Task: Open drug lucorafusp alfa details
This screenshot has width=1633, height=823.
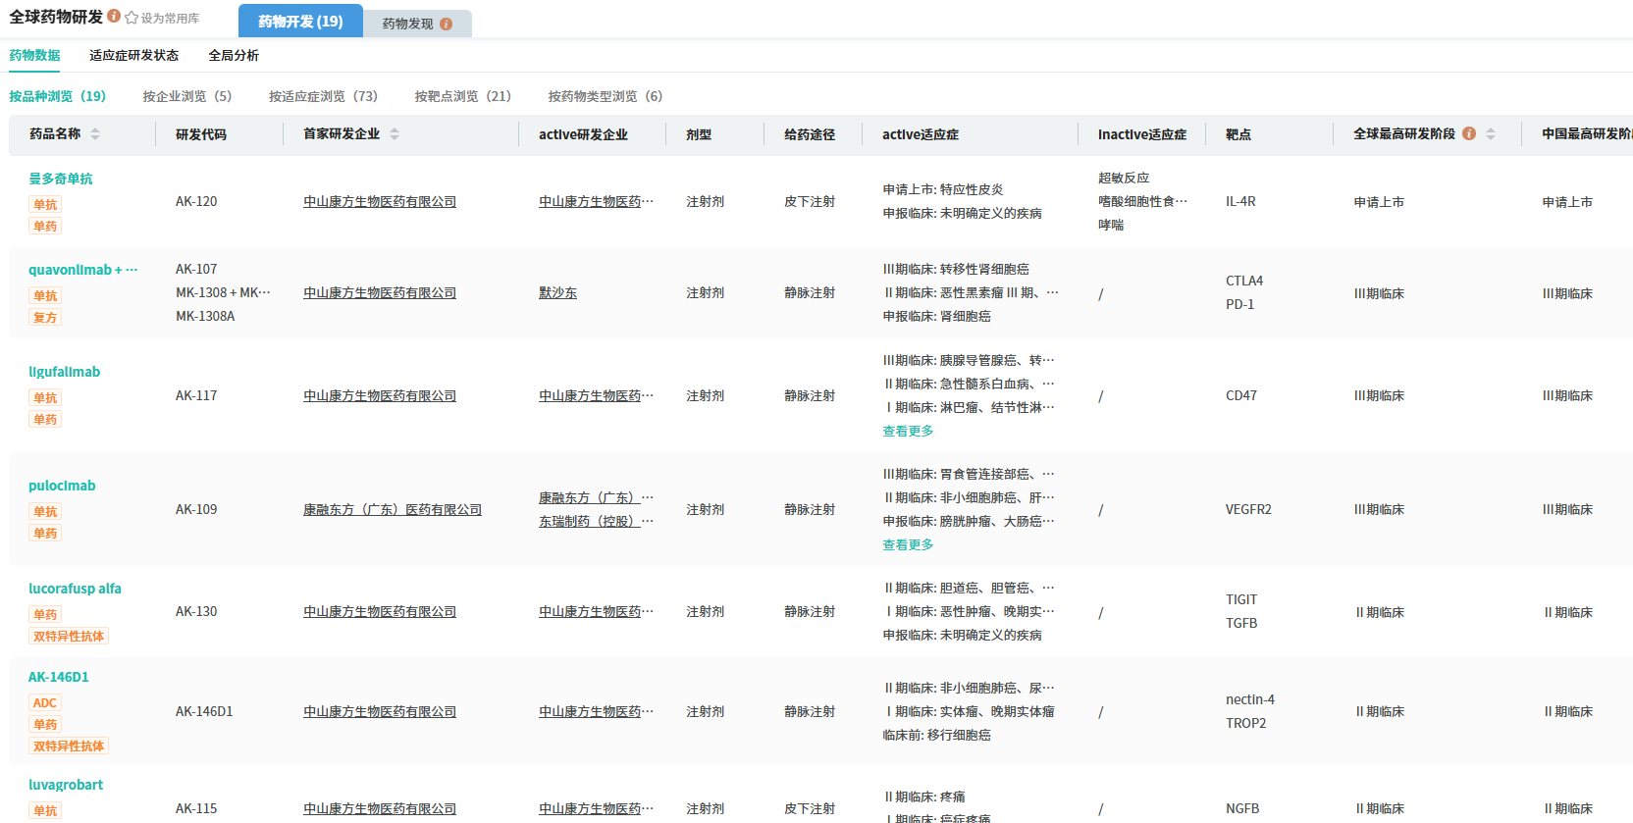Action: tap(75, 589)
